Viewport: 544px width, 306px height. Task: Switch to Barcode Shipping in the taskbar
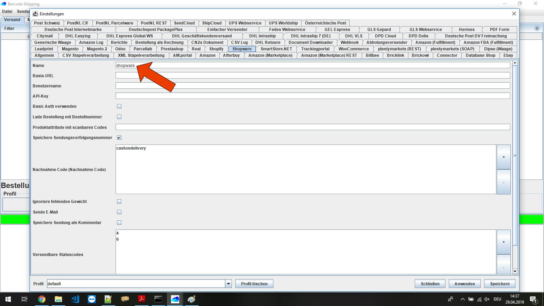(x=175, y=299)
